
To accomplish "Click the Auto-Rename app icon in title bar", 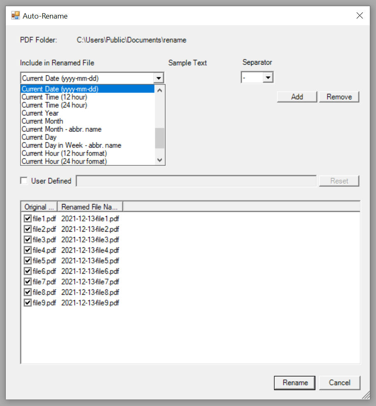I will [x=16, y=16].
